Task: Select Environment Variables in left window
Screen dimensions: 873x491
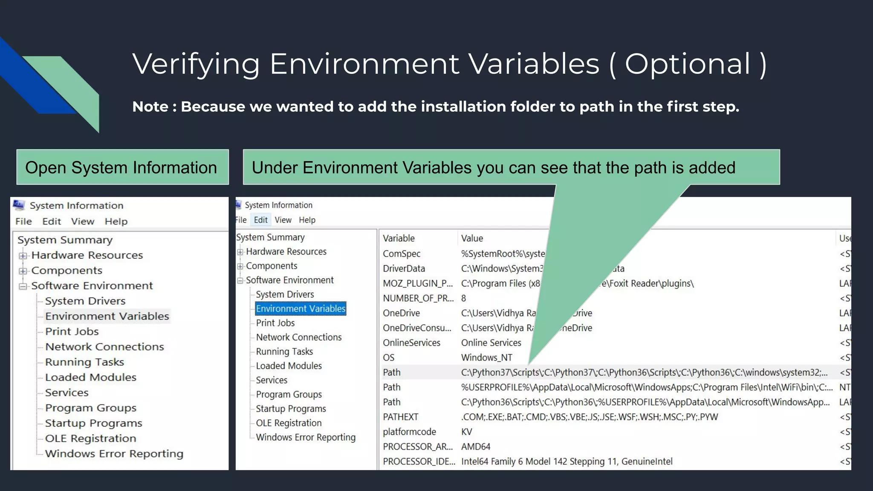Action: [x=107, y=316]
